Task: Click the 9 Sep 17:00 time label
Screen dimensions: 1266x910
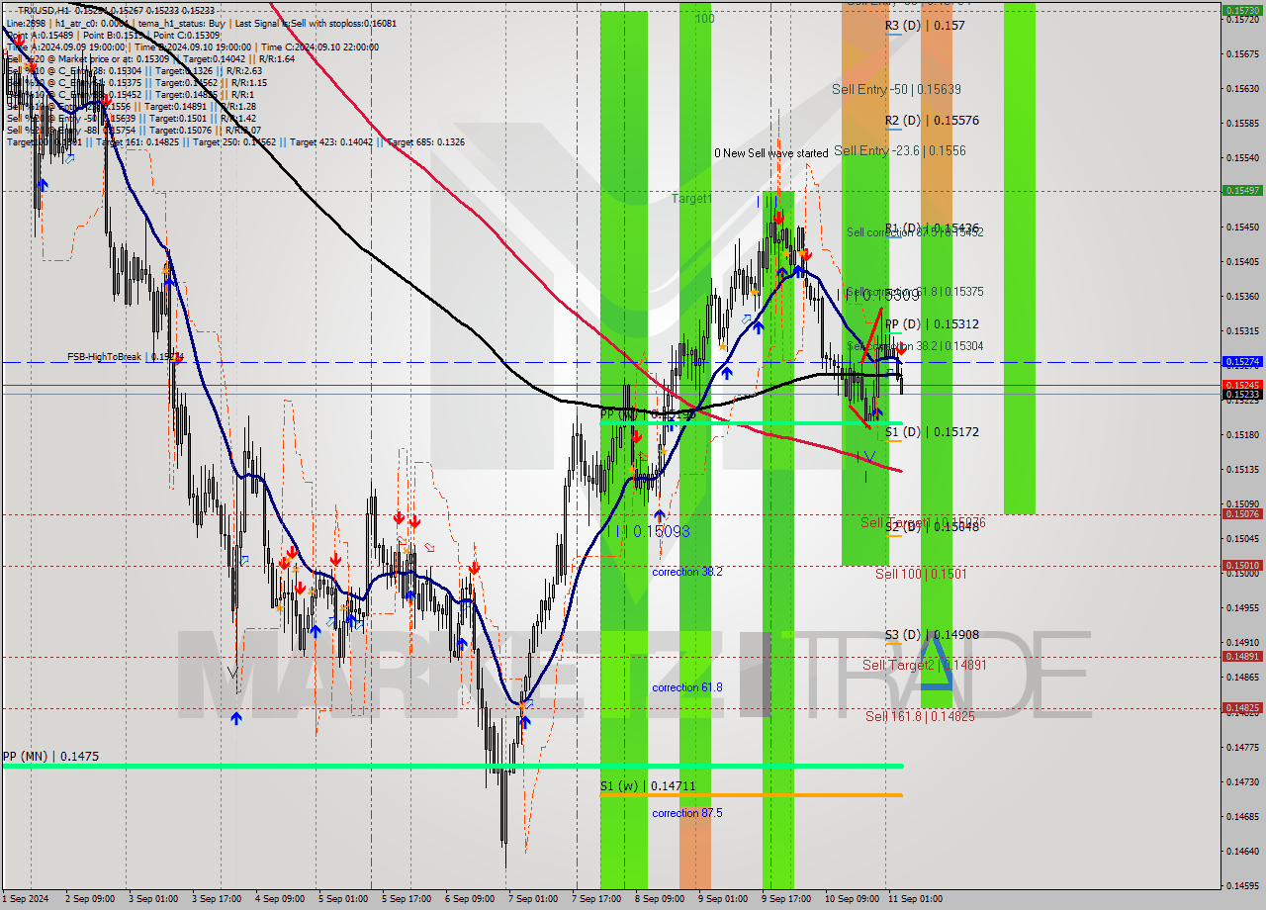Action: (786, 899)
